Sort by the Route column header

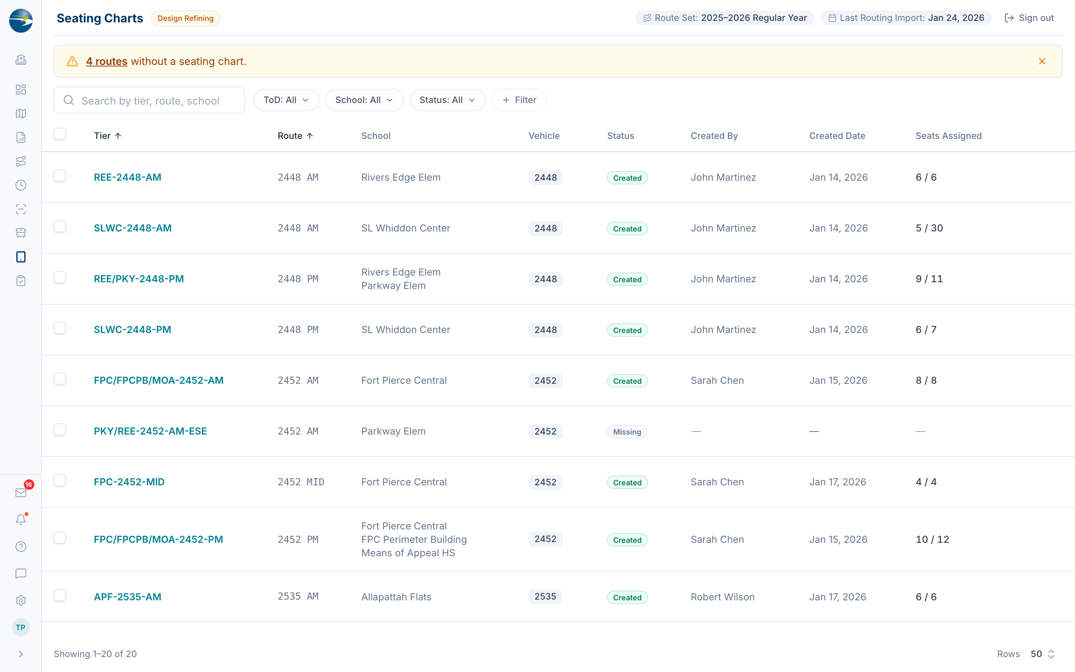295,136
